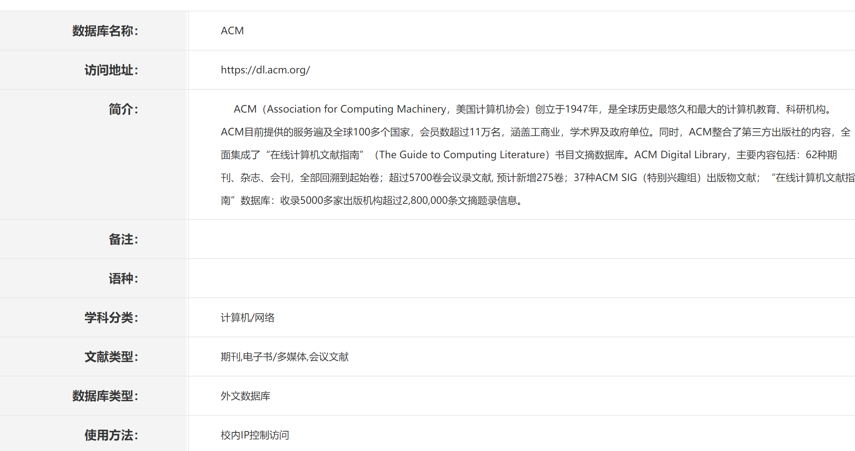Click the 语种 label
Screen dimensions: 855x451
click(124, 278)
